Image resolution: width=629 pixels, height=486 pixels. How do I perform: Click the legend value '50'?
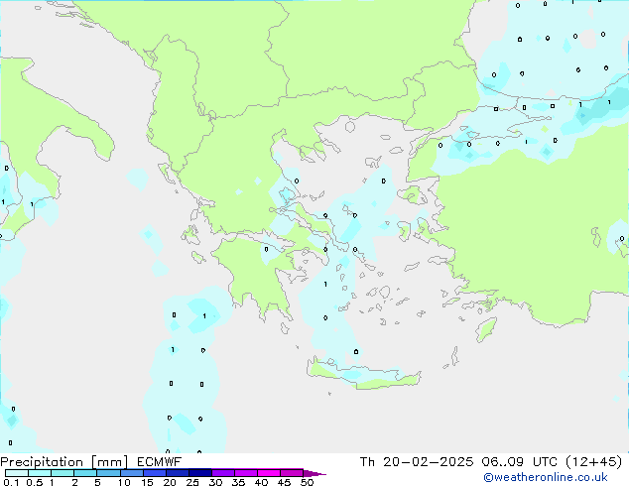click(x=308, y=482)
